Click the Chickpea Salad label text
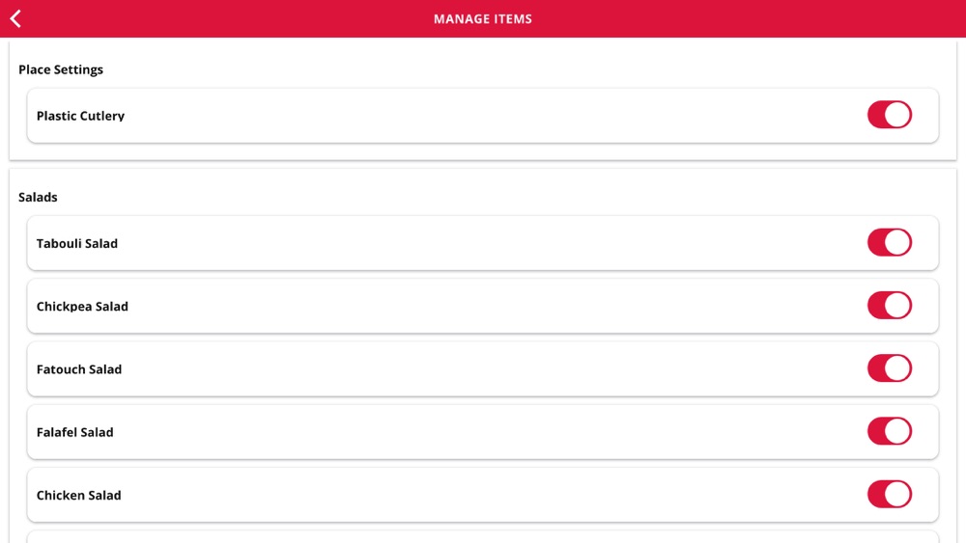Image resolution: width=966 pixels, height=543 pixels. [x=82, y=307]
